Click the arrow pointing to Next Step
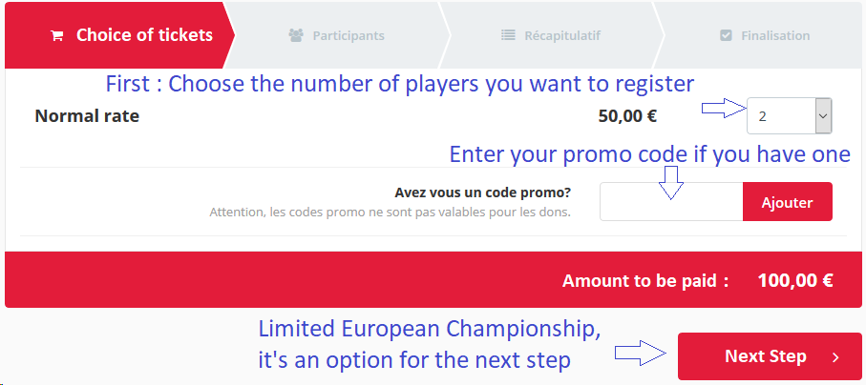The height and width of the screenshot is (385, 866). point(641,353)
